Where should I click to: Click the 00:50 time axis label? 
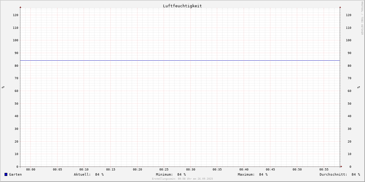297,170
